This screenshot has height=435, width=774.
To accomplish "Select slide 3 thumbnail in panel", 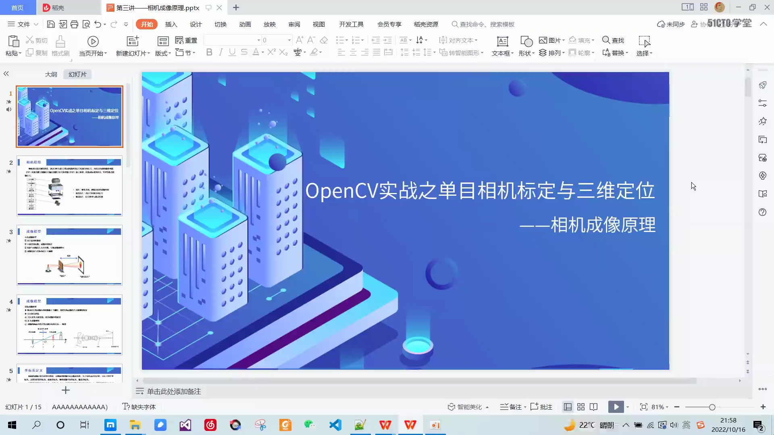I will 69,255.
